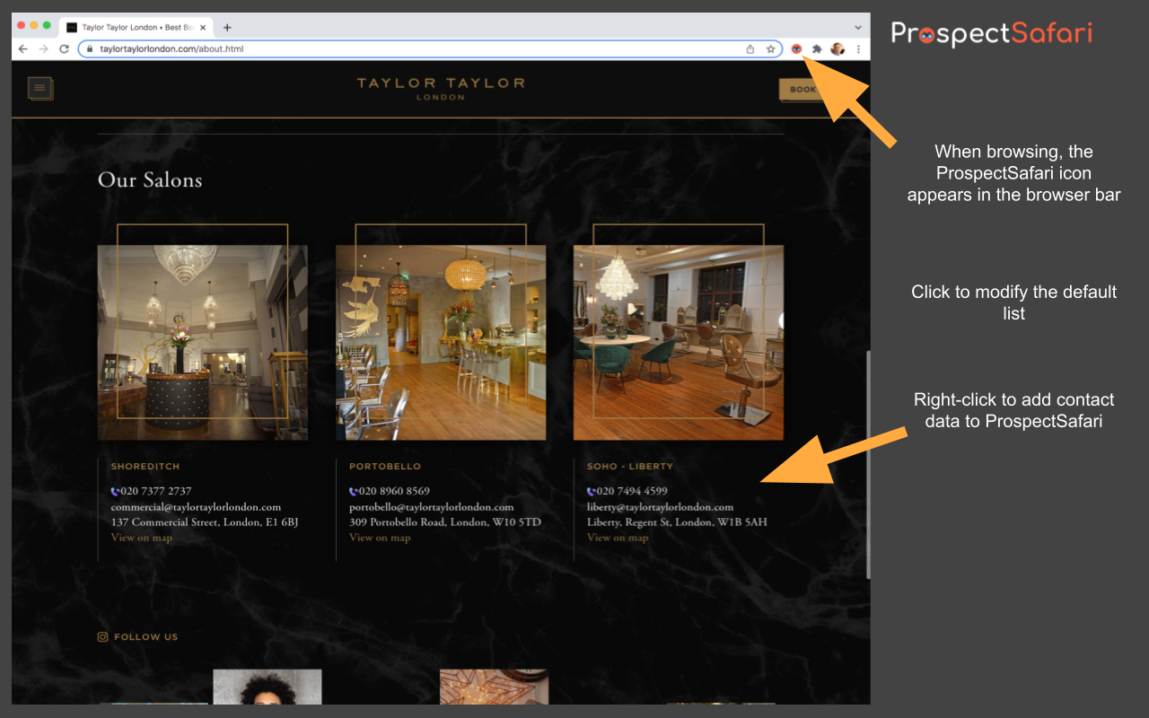Bookmark the page via the star icon

(x=770, y=48)
